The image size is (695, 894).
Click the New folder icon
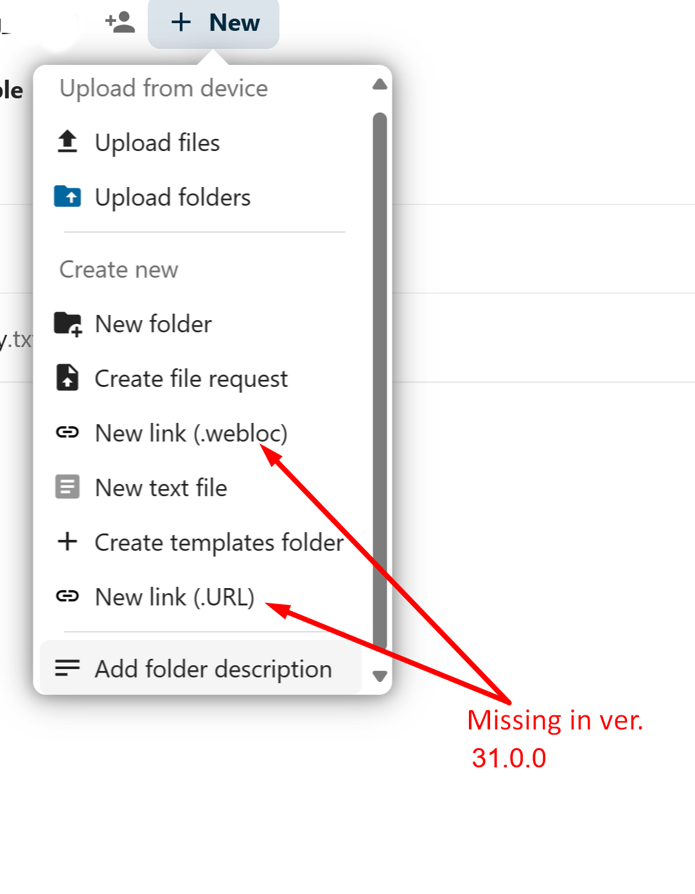67,324
